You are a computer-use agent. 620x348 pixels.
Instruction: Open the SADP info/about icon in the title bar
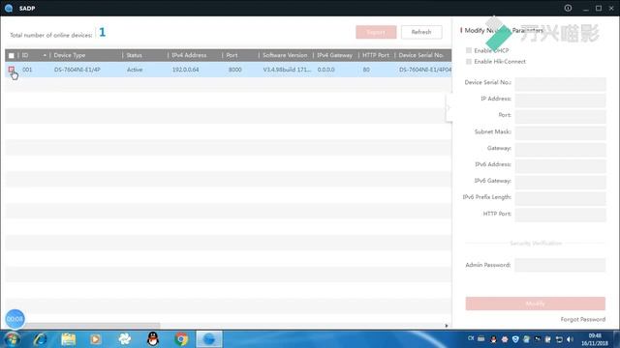(x=568, y=8)
